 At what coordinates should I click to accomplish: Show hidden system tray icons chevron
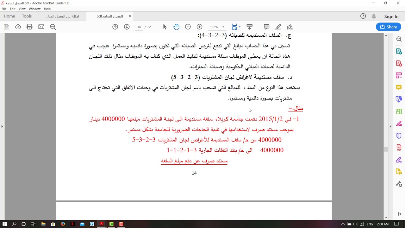[x=343, y=224]
